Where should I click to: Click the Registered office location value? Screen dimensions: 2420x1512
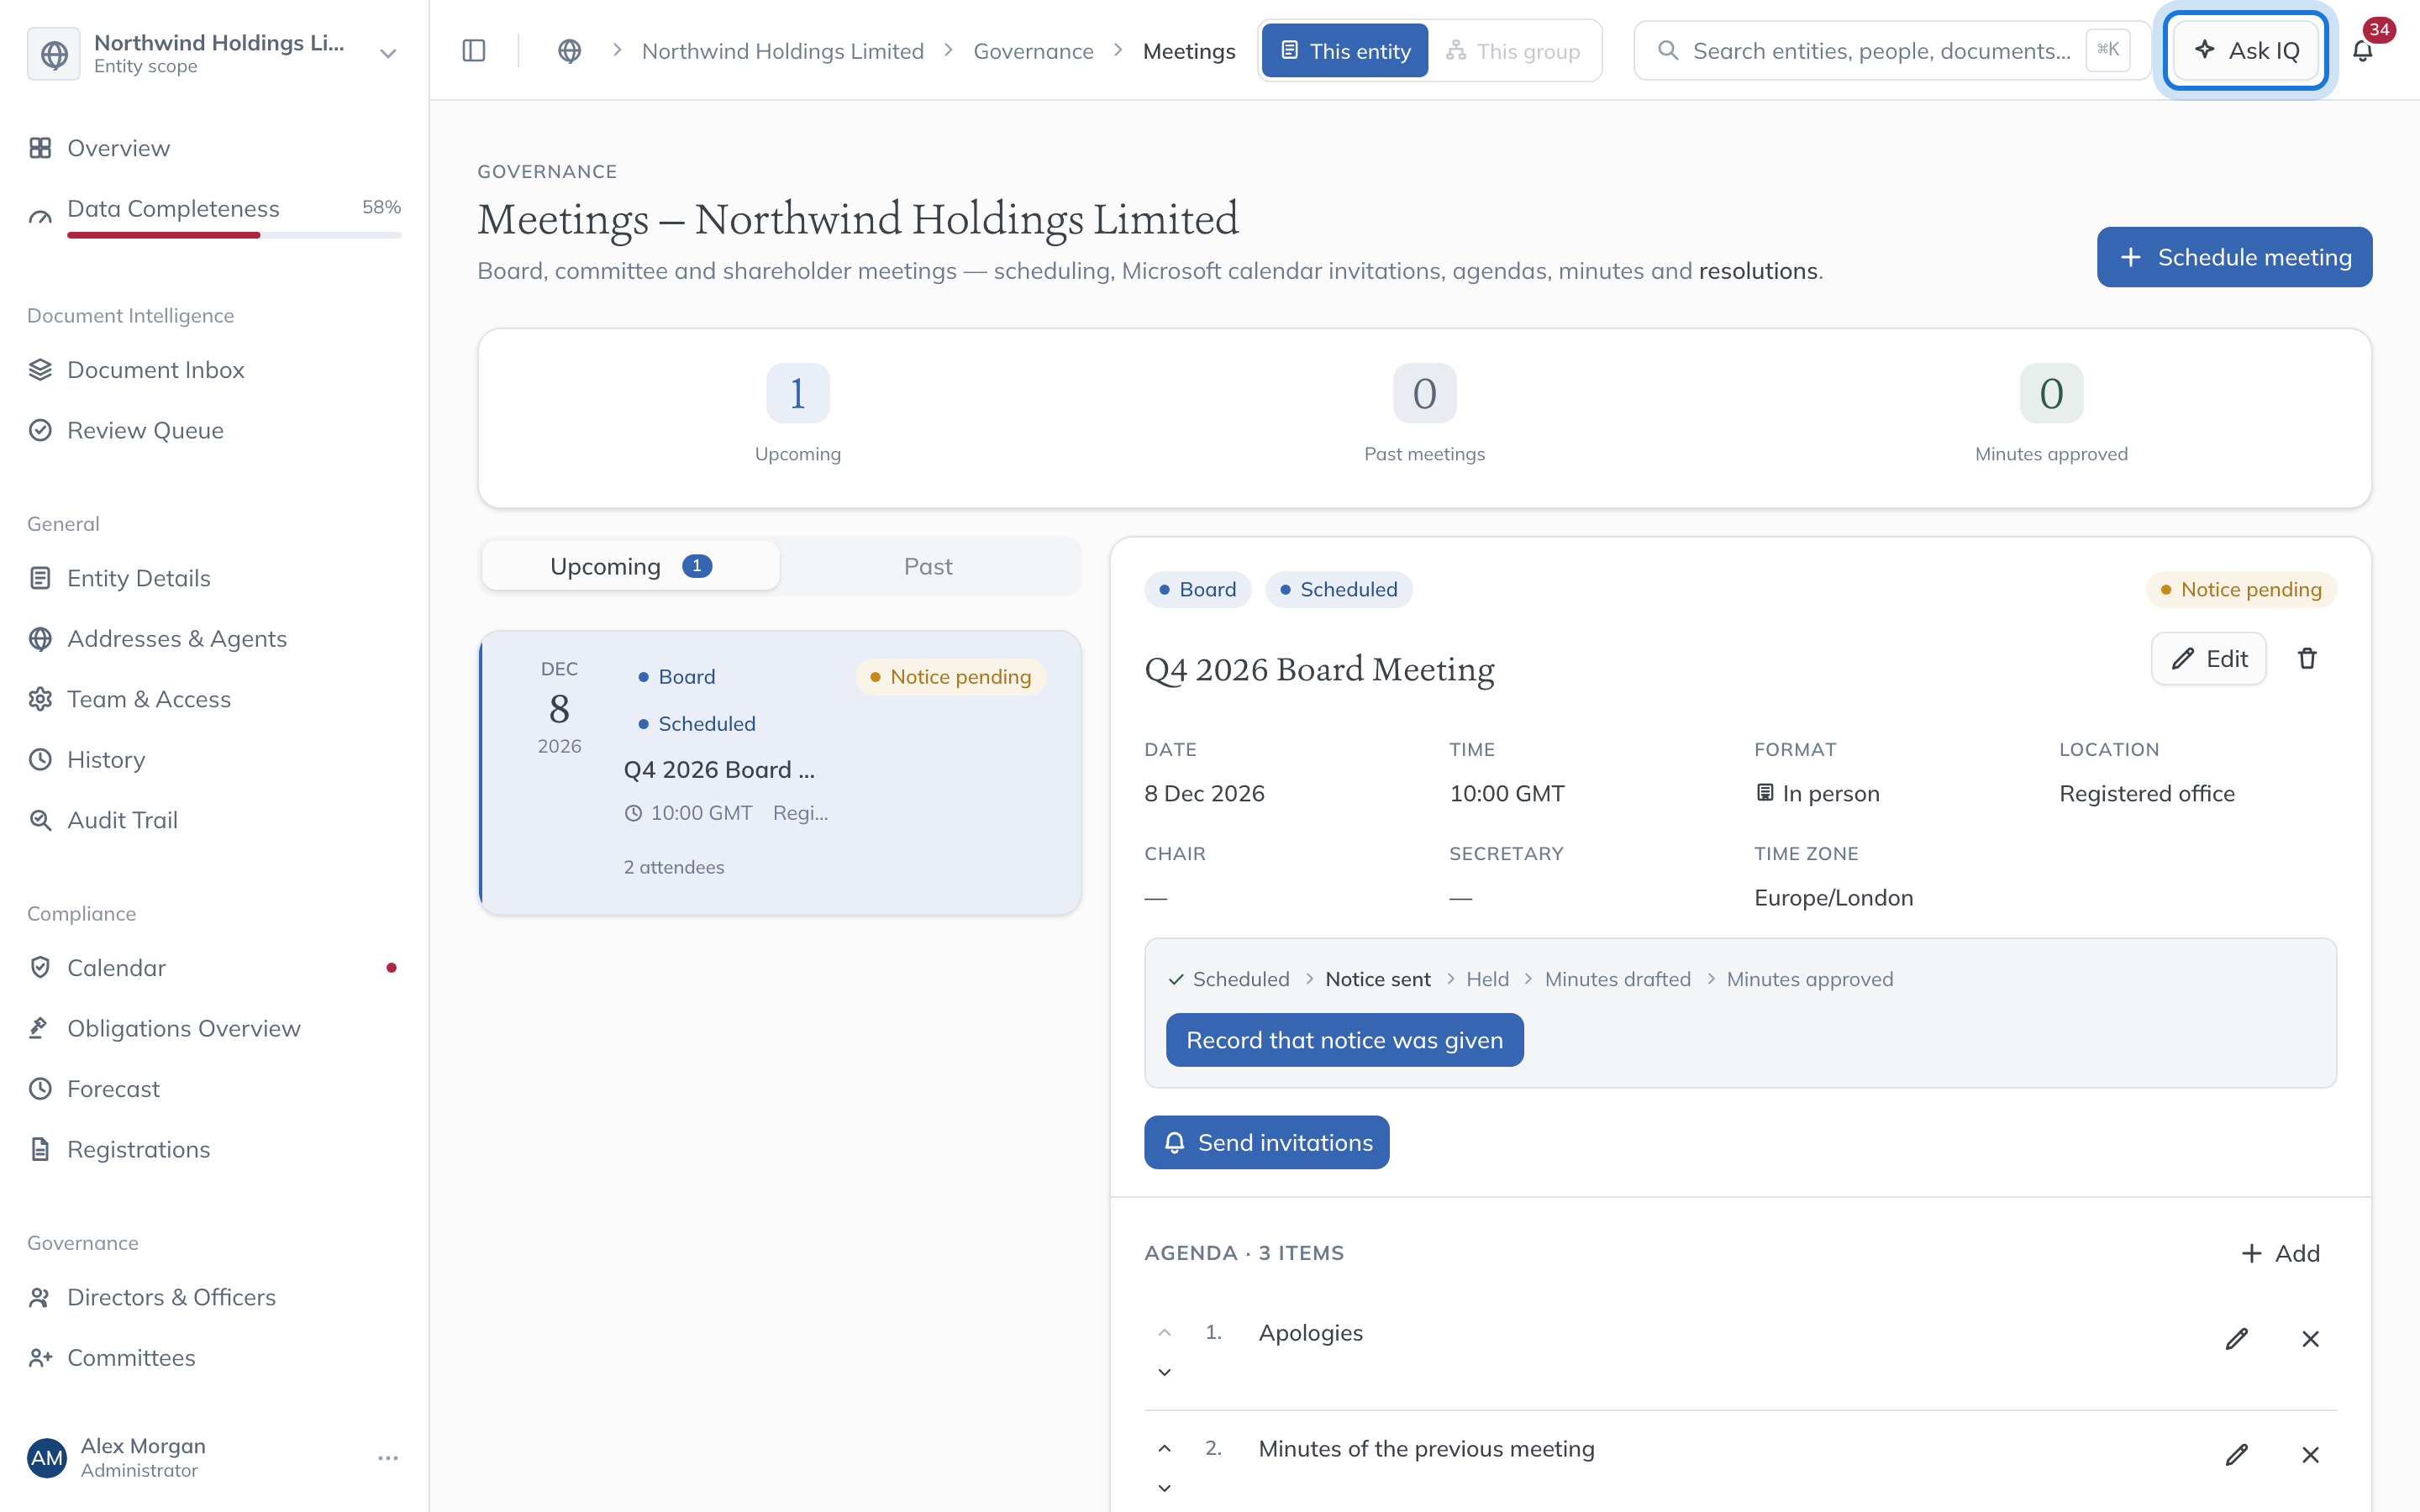(x=2146, y=793)
